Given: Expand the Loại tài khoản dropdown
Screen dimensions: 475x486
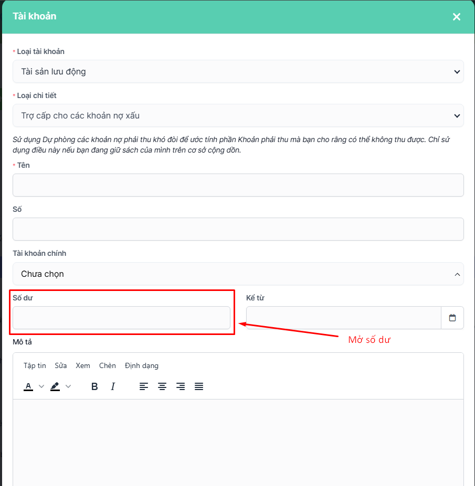Looking at the screenshot, I should (x=238, y=71).
